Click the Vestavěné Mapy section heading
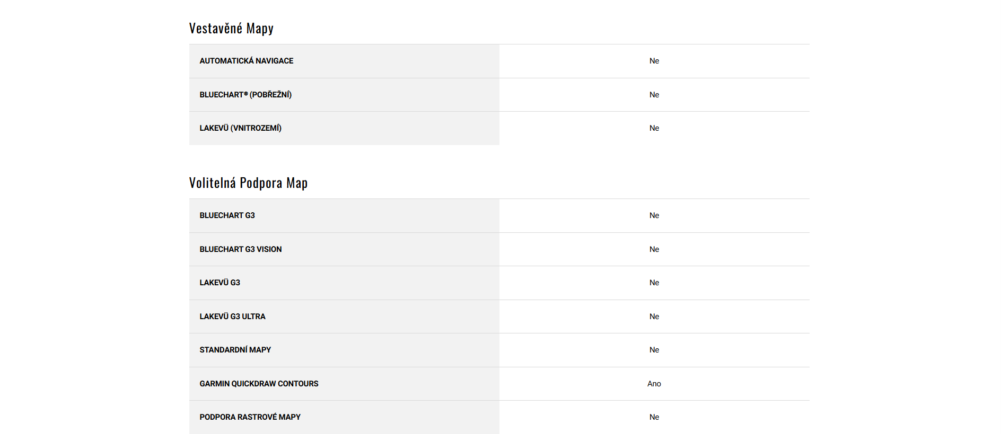The height and width of the screenshot is (434, 1001). [x=231, y=29]
